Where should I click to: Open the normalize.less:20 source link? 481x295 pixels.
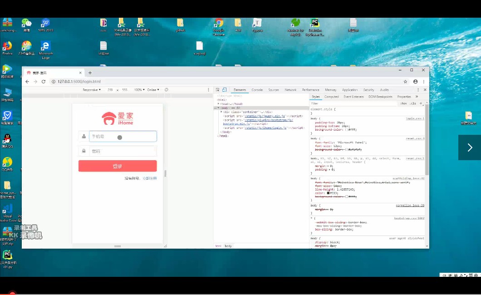point(410,206)
